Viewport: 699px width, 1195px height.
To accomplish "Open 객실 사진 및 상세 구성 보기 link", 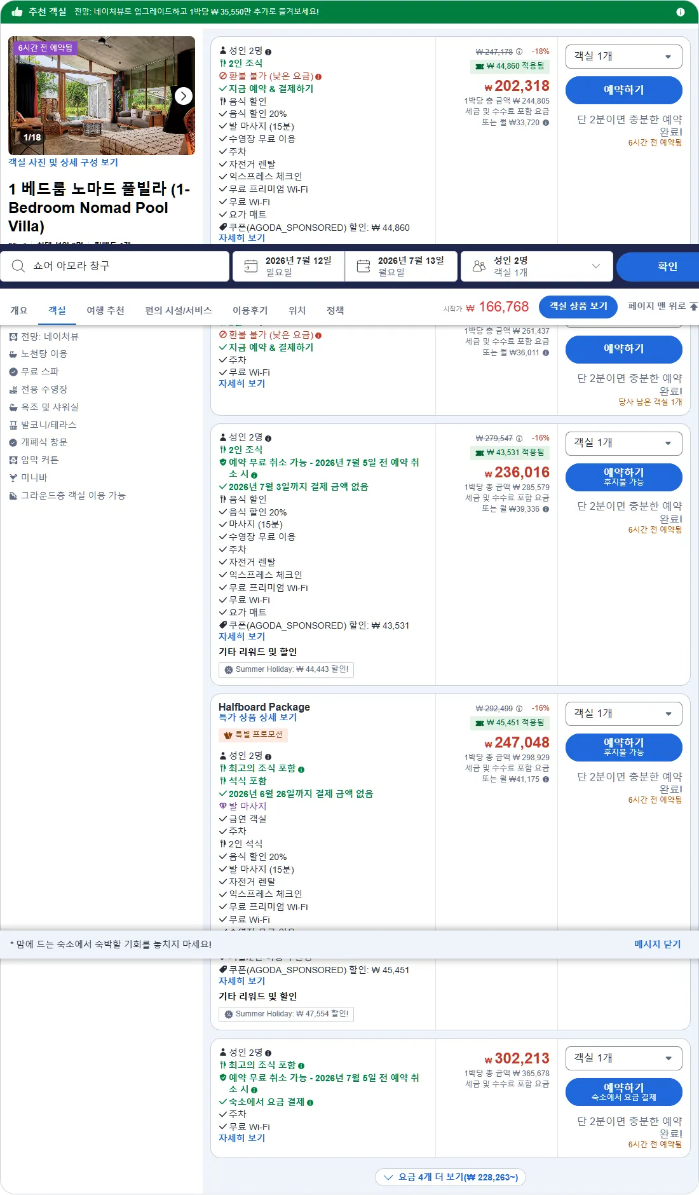I will [64, 163].
